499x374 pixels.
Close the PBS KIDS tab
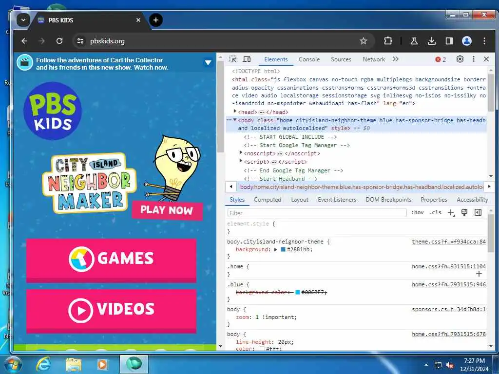tap(138, 20)
